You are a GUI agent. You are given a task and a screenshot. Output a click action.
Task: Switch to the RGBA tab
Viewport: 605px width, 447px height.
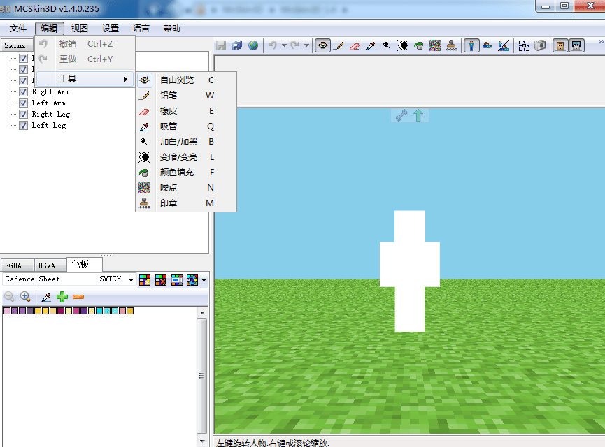(x=13, y=265)
